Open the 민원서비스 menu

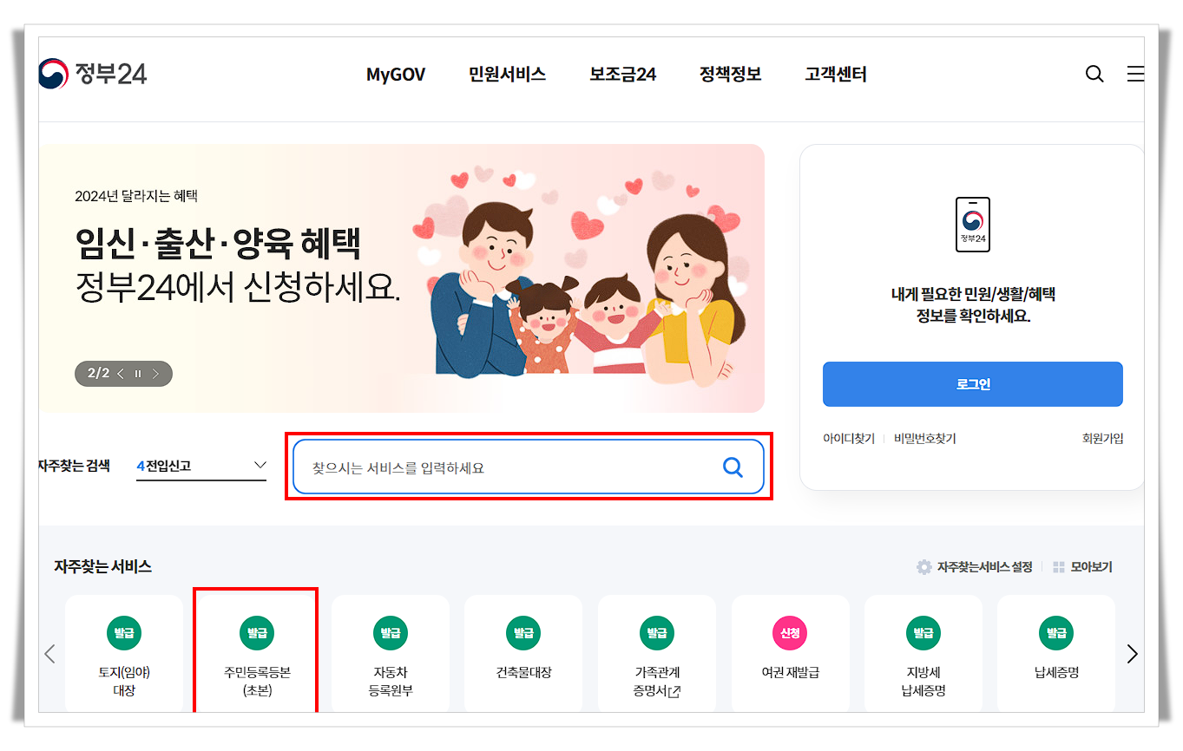507,74
